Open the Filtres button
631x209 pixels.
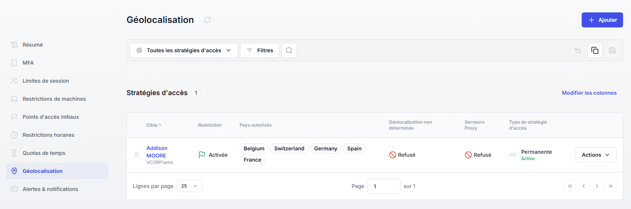coord(260,50)
